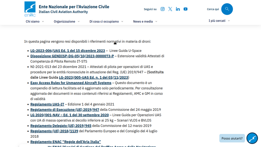Open LG 2020/001-NAV Ed. 1 link
Image resolution: width=261 pixels, height=147 pixels.
69,115
